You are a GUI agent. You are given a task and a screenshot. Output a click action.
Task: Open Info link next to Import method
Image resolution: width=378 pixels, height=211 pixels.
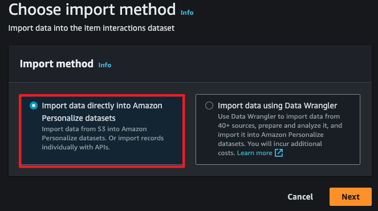point(105,65)
